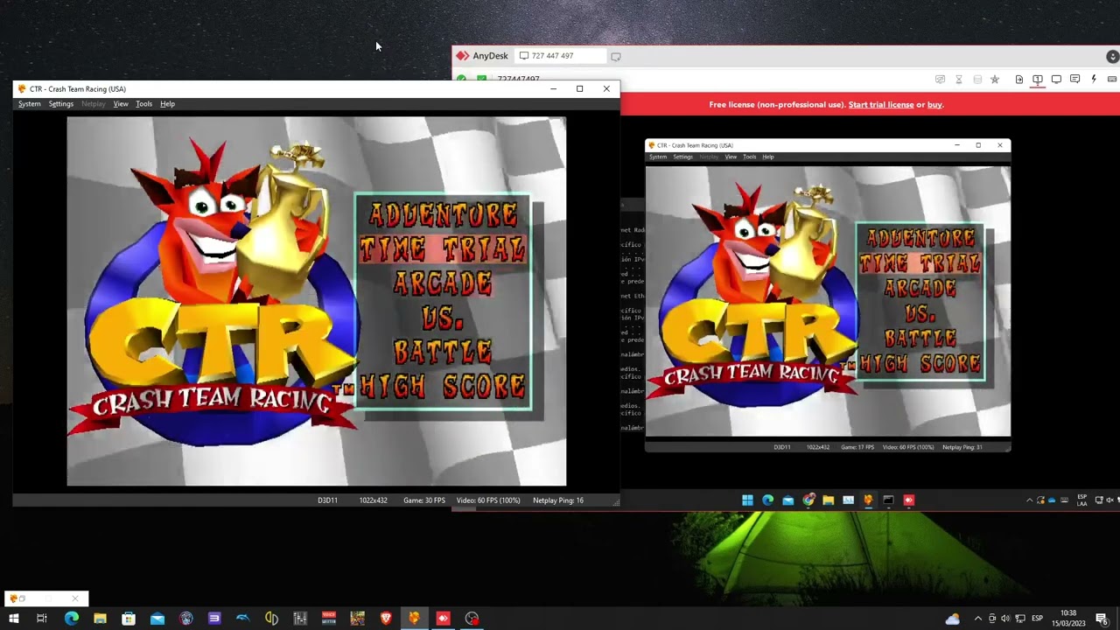Open Task View on local taskbar
Screen dimensions: 1120x630
41,619
